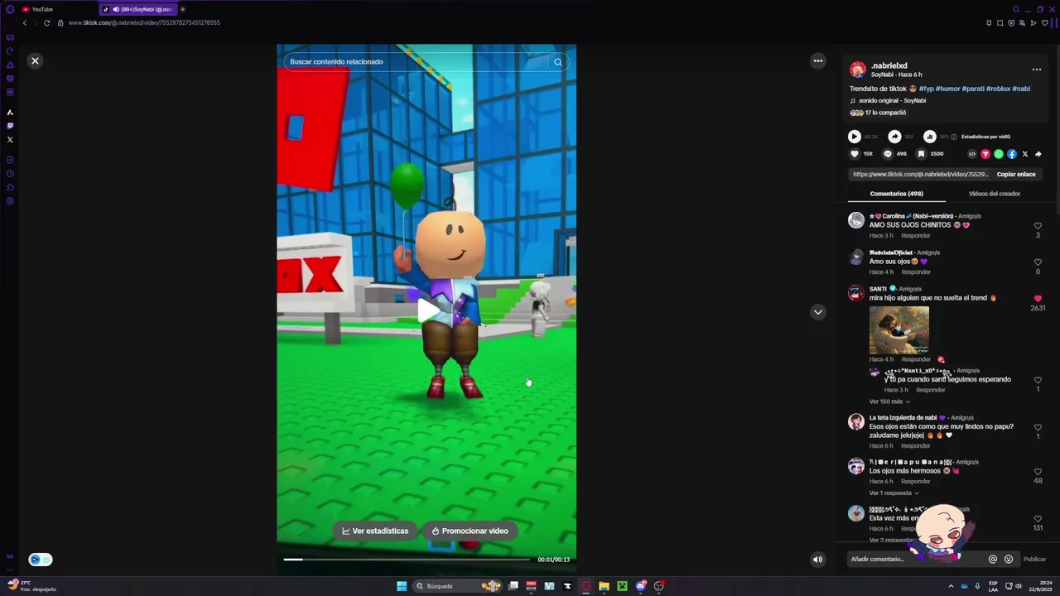The height and width of the screenshot is (596, 1060).
Task: Click Promocionar video button
Action: pos(470,531)
